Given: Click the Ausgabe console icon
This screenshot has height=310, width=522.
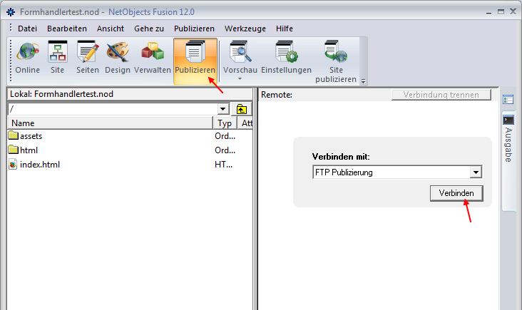Looking at the screenshot, I should (508, 120).
